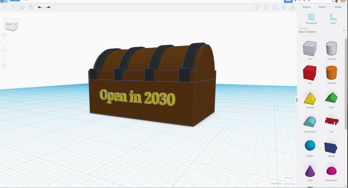The height and width of the screenshot is (188, 348).
Task: Click the Ungroup shapes icon
Action: point(275,7)
